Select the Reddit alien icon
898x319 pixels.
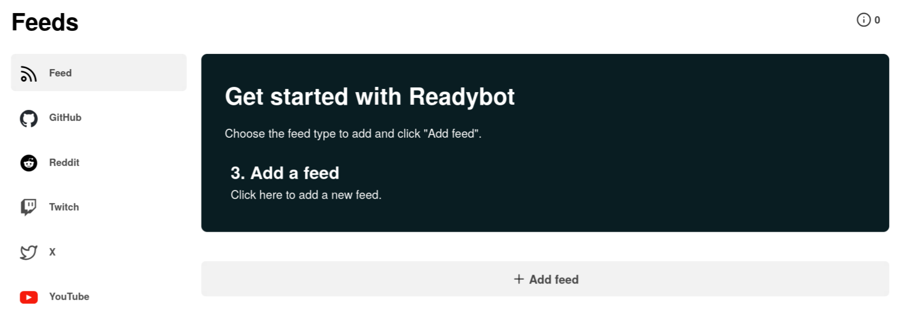(x=29, y=163)
